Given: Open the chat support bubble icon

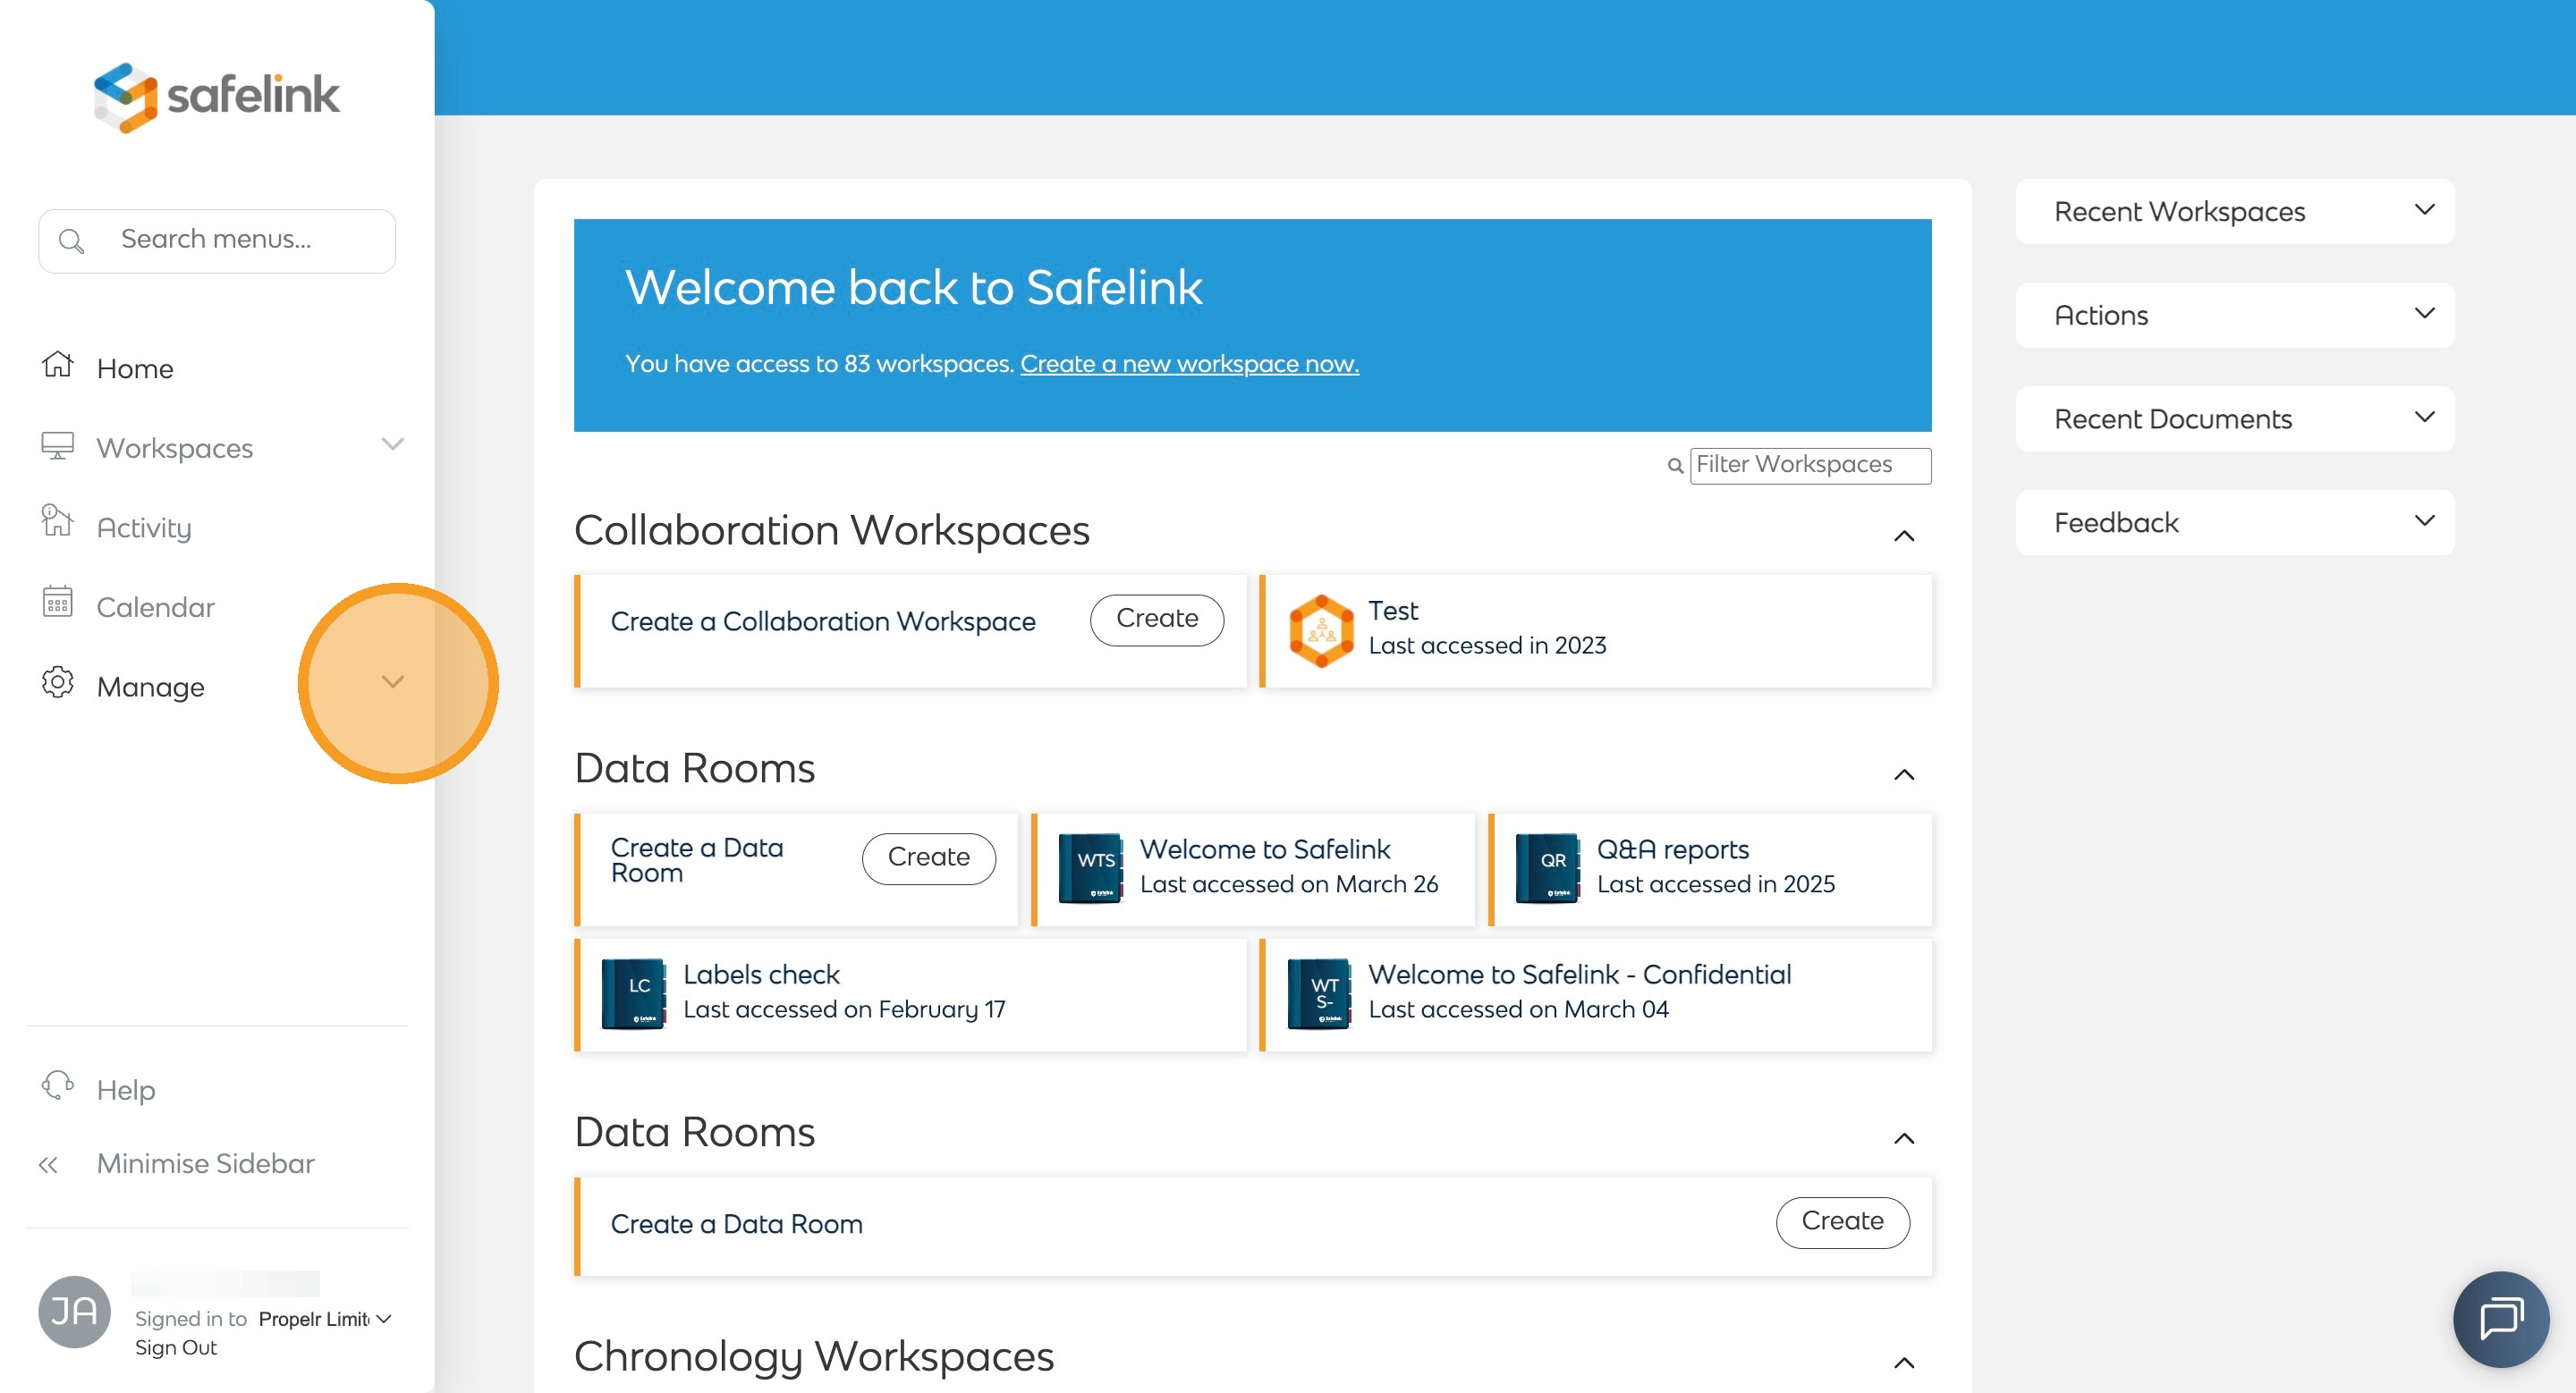Looking at the screenshot, I should (x=2500, y=1318).
